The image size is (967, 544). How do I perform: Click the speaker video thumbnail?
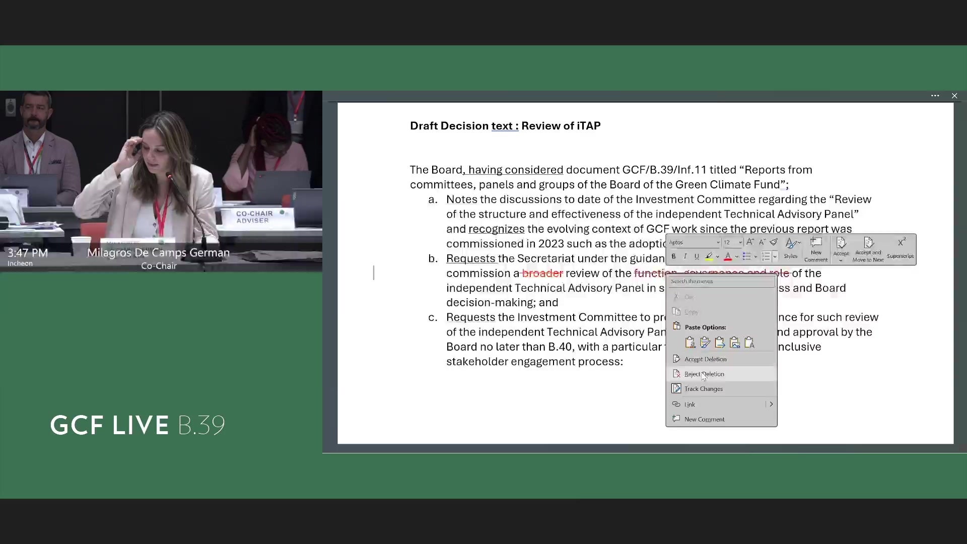click(x=161, y=181)
